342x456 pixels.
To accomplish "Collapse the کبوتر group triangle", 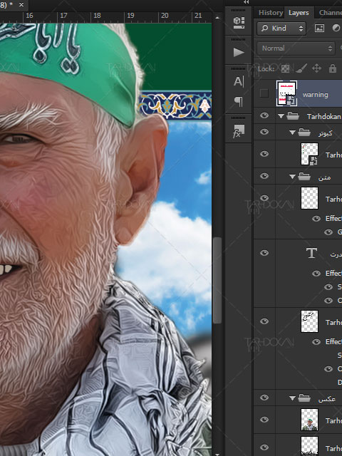I will pos(292,133).
